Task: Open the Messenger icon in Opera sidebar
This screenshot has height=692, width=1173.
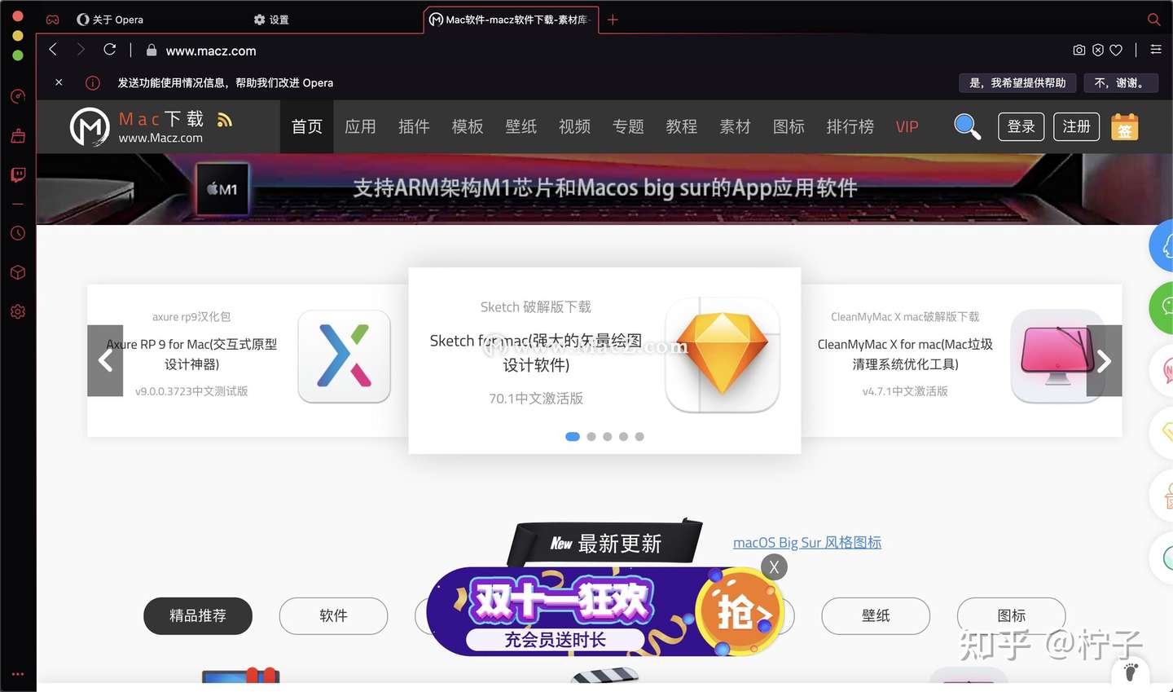Action: (17, 174)
